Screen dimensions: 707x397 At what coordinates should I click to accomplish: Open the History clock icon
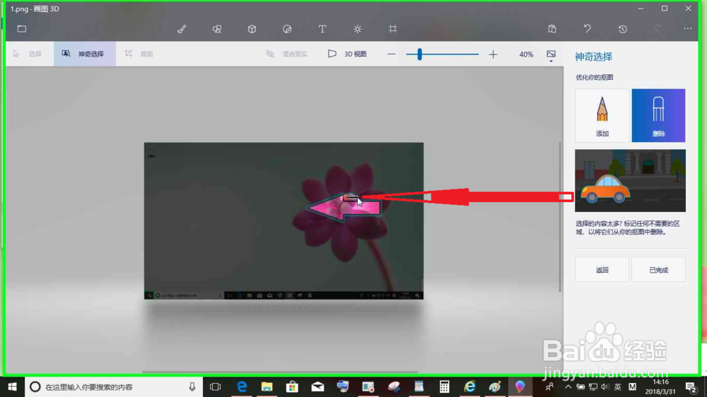pyautogui.click(x=623, y=29)
